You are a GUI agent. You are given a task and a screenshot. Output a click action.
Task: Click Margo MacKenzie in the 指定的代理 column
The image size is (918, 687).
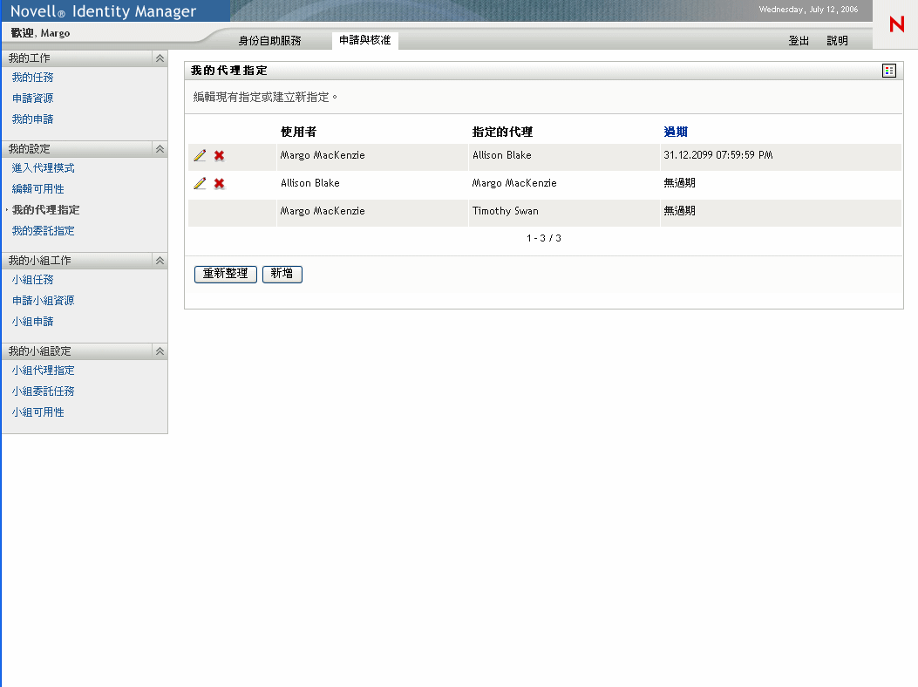tap(514, 183)
